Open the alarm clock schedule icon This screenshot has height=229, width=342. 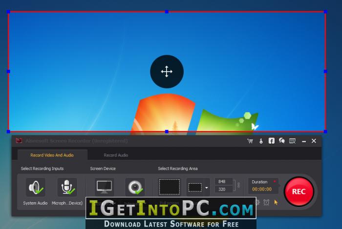pyautogui.click(x=266, y=203)
